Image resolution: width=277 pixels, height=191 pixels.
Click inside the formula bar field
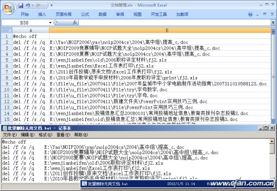(x=175, y=23)
